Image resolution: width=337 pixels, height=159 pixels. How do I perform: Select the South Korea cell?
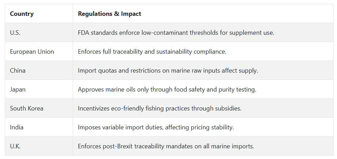pos(27,108)
